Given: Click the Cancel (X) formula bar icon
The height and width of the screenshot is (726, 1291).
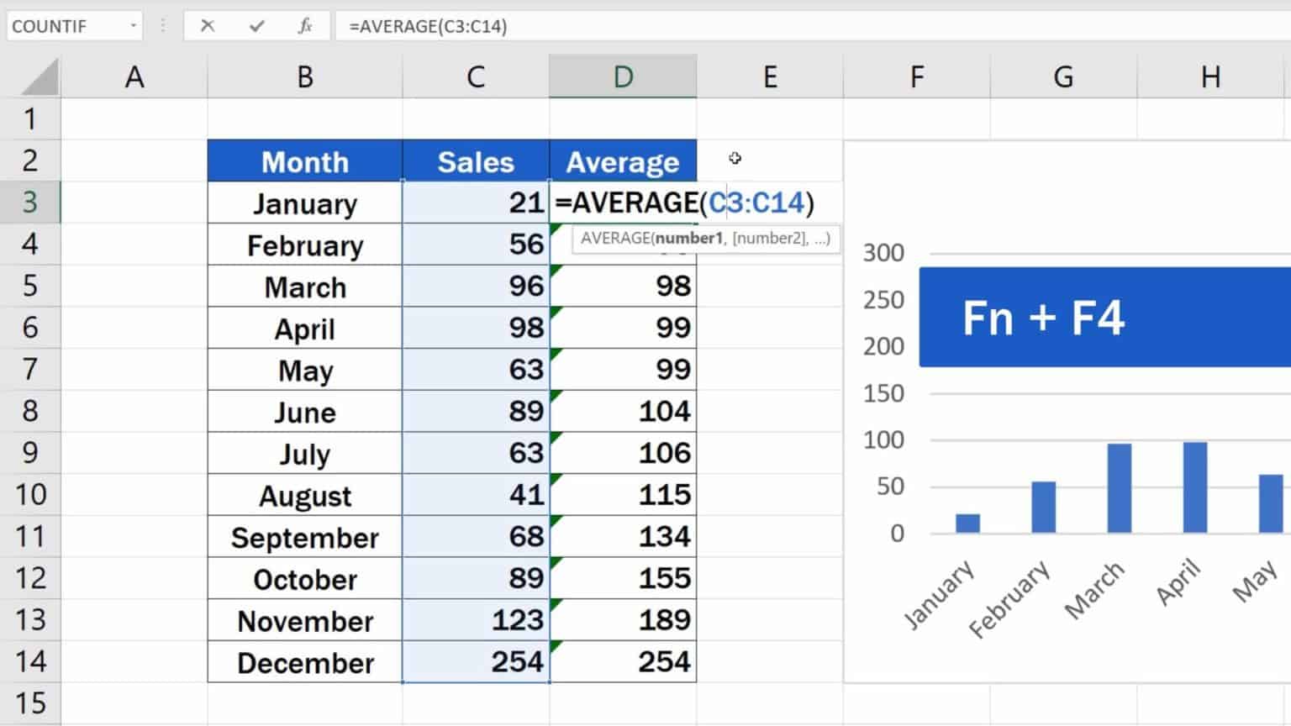Looking at the screenshot, I should [x=207, y=26].
